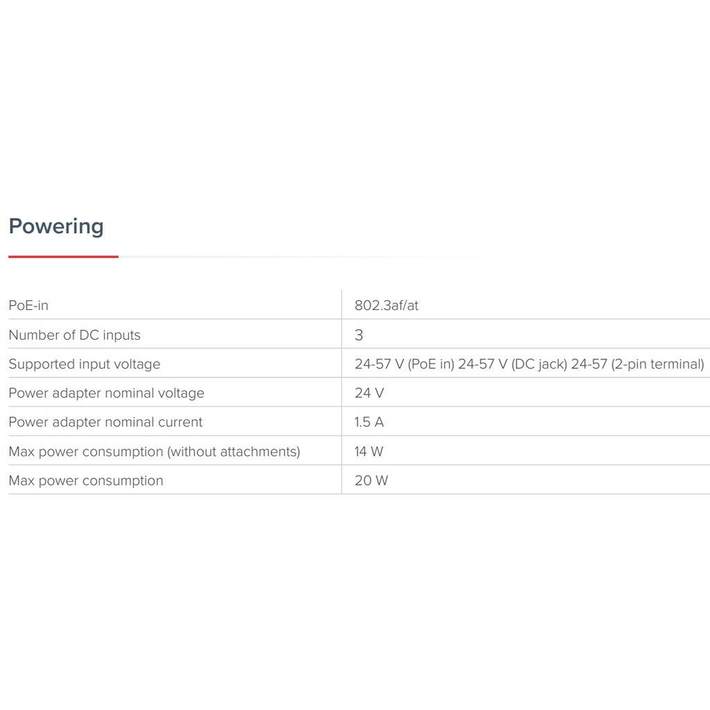Viewport: 710px width, 710px height.
Task: Select the last row's Max power consumption label
Action: (x=85, y=480)
